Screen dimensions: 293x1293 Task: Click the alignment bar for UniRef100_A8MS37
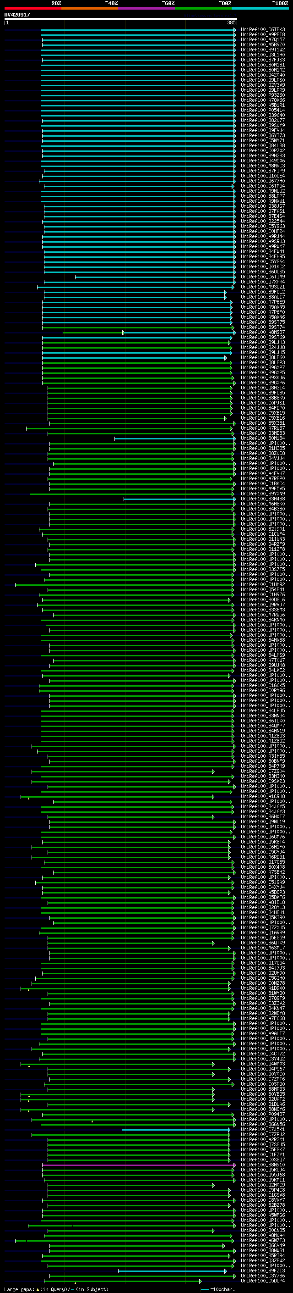(x=149, y=333)
